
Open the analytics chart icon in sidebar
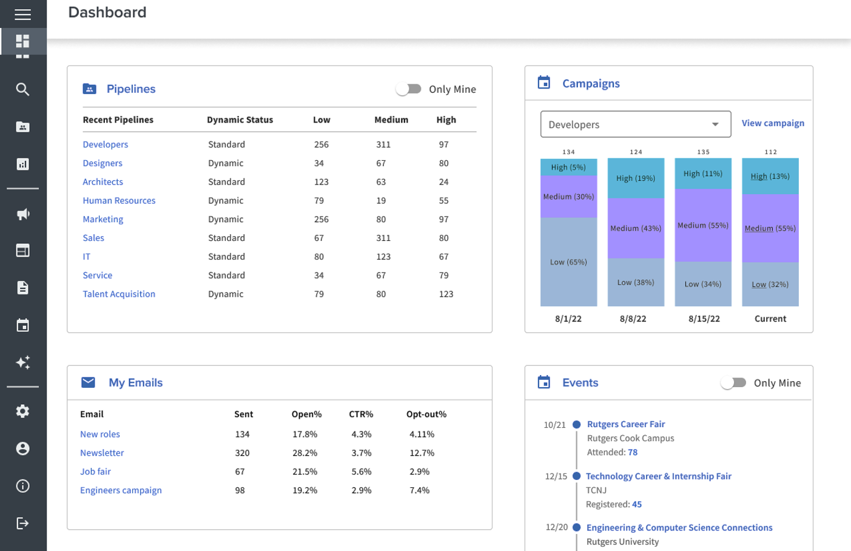click(23, 163)
